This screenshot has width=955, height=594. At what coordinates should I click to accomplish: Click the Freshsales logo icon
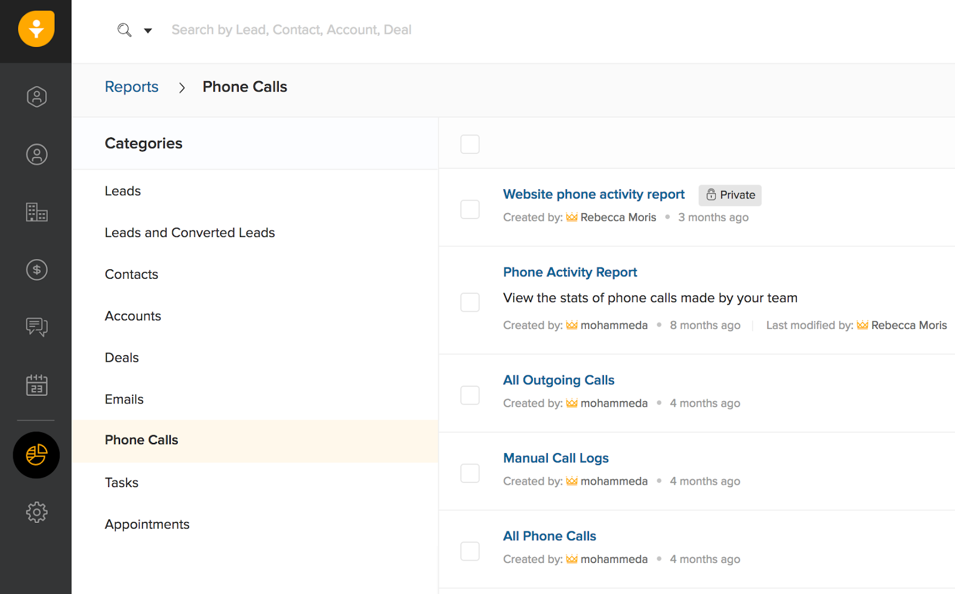tap(36, 29)
